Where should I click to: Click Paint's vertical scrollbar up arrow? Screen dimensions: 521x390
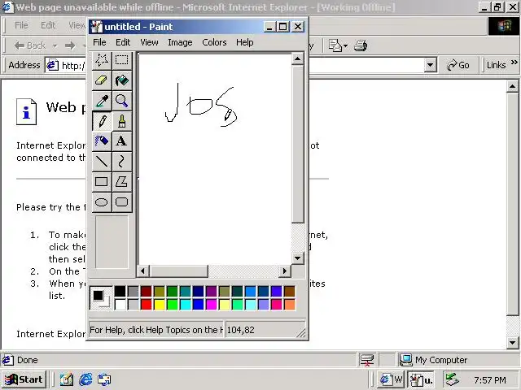click(297, 59)
